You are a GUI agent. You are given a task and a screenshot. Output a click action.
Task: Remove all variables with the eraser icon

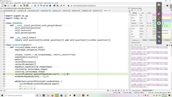(x=141, y=10)
